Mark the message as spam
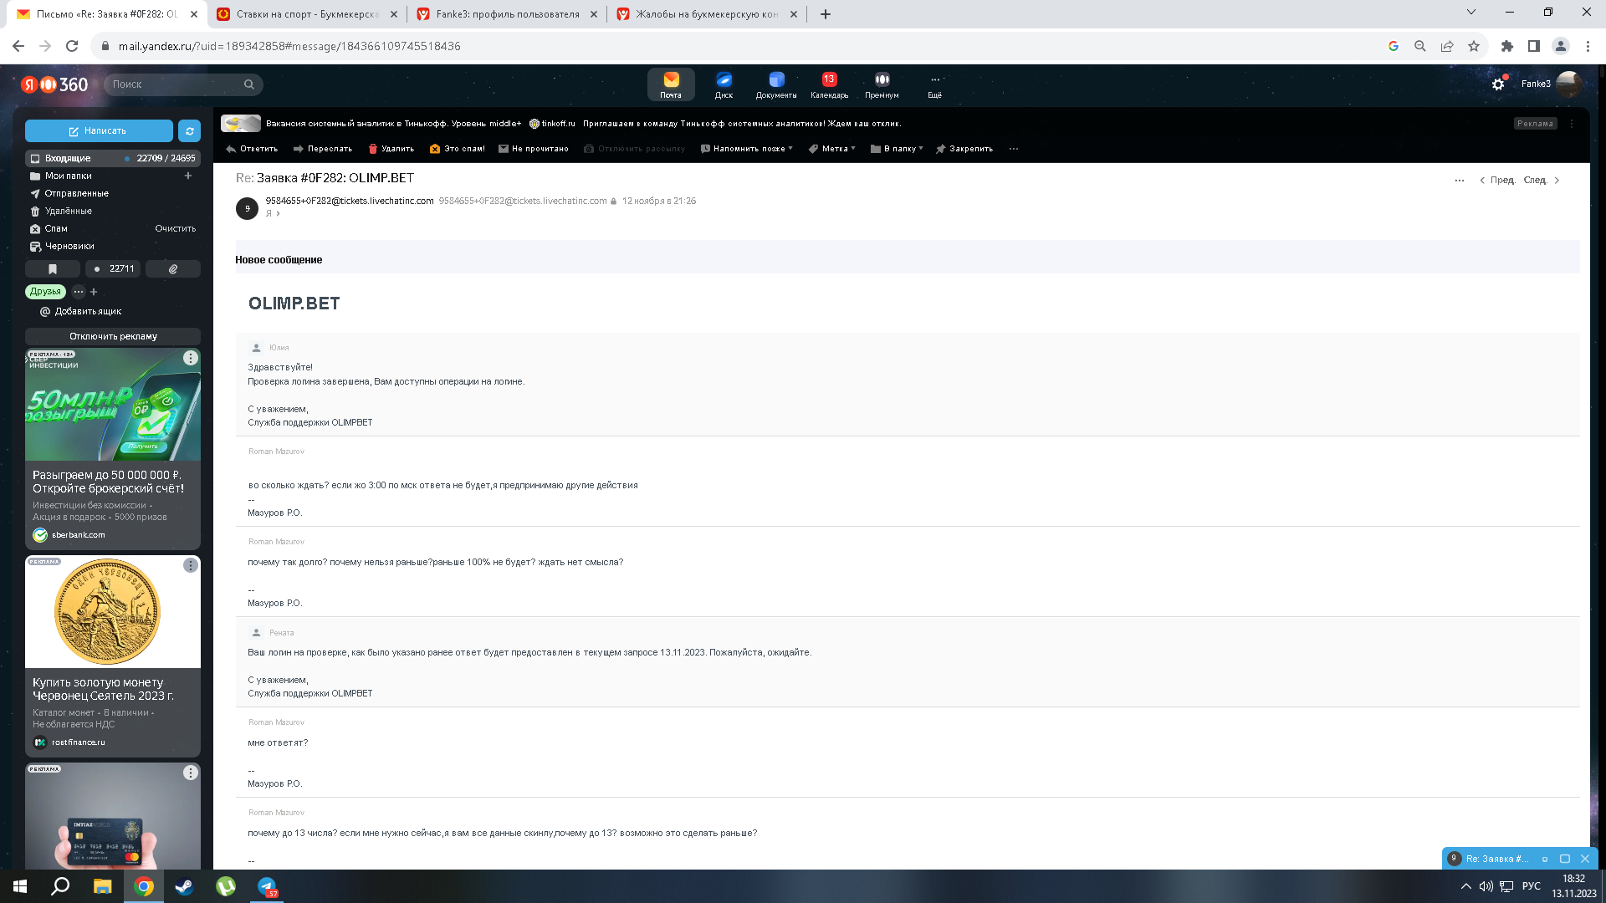Screen dimensions: 1606x903 pos(457,149)
